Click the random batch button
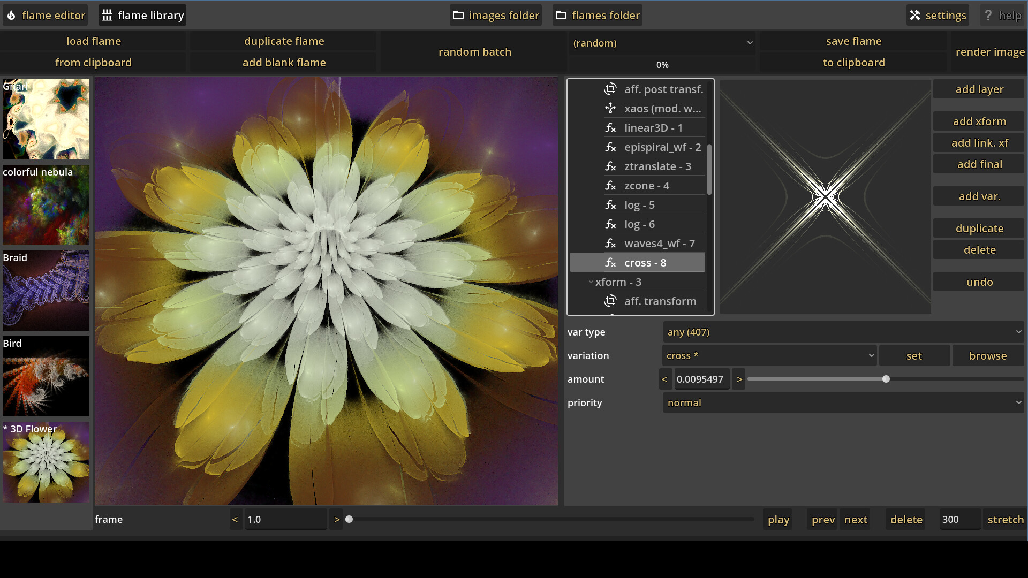Image resolution: width=1028 pixels, height=578 pixels. [474, 51]
